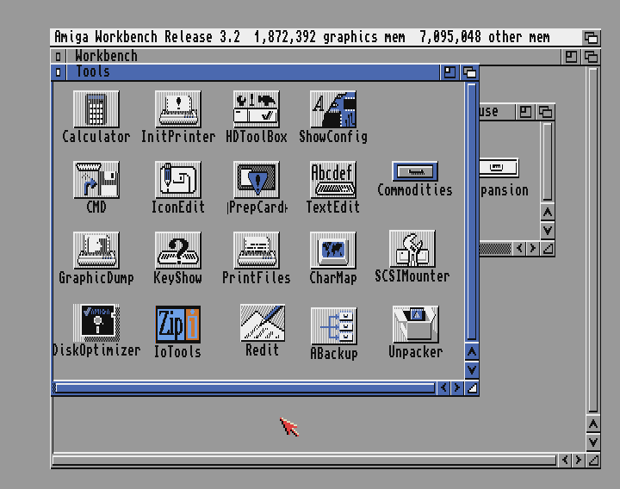Click zoom gadget of the partially hidden background window
Viewport: 620px width, 489px height.
[525, 112]
